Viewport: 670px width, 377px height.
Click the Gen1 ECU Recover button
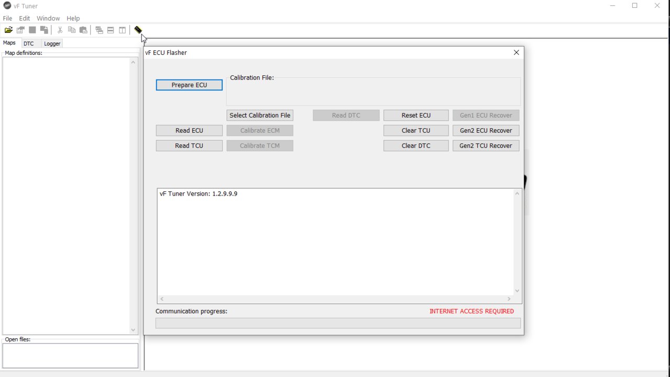(x=486, y=115)
